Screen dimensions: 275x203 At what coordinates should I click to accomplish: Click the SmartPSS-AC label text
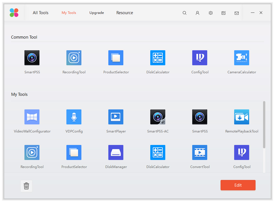pyautogui.click(x=158, y=131)
